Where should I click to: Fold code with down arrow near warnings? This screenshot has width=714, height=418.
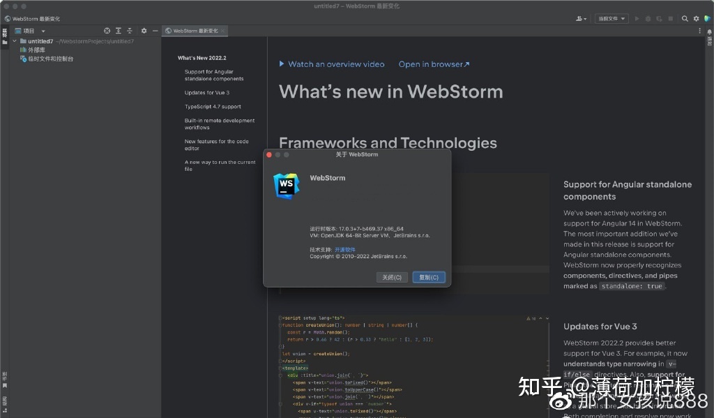tap(547, 319)
